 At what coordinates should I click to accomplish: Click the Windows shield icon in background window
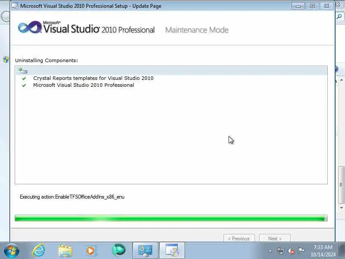pos(6,60)
